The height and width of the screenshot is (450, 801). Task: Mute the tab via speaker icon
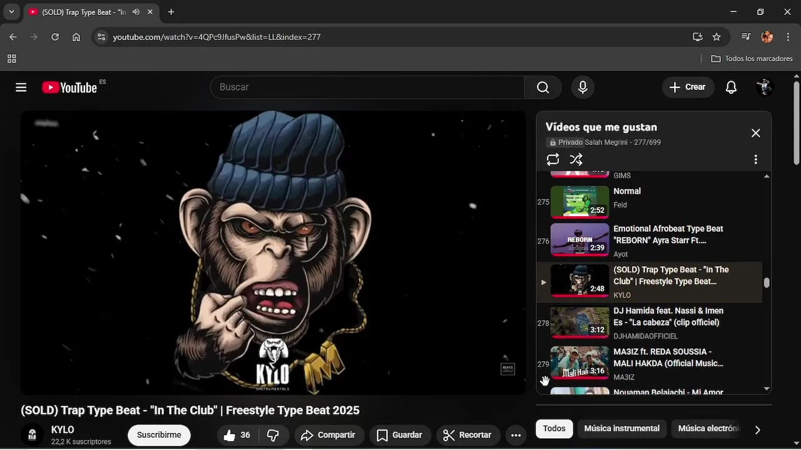tap(136, 12)
